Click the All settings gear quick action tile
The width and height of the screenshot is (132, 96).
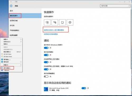pyautogui.click(x=70, y=22)
